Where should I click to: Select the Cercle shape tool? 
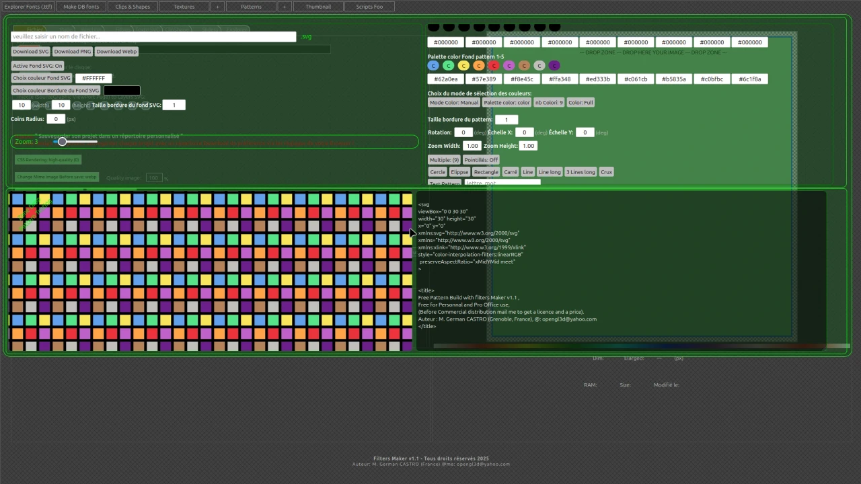tap(437, 171)
